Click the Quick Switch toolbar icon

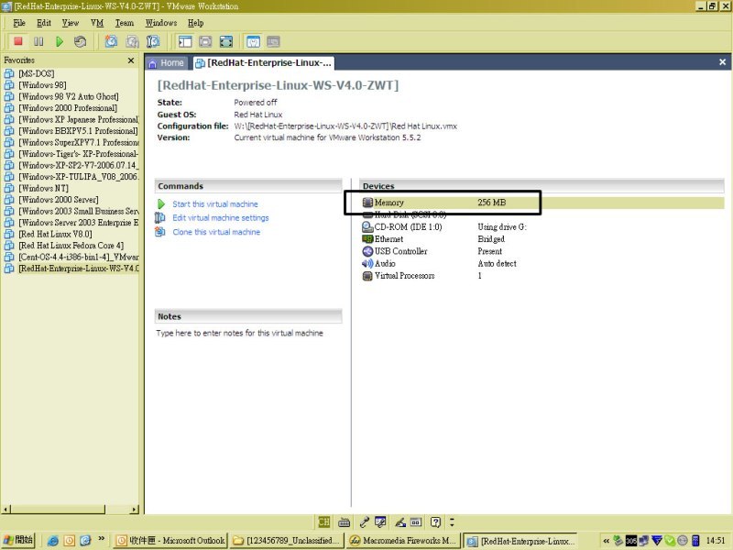point(205,41)
